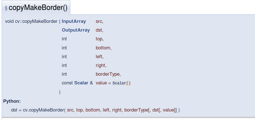
Task: Click the int type beside borderType
Action: pyautogui.click(x=64, y=74)
